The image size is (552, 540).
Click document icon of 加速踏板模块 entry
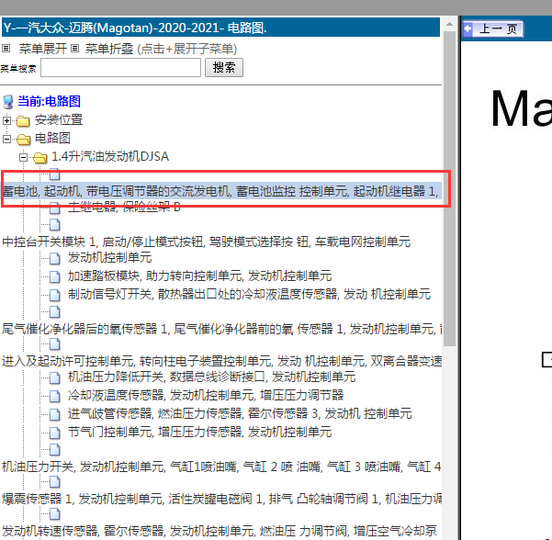click(x=54, y=277)
